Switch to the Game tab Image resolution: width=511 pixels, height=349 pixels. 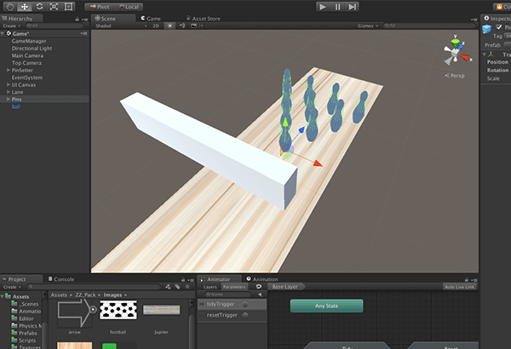click(x=151, y=19)
